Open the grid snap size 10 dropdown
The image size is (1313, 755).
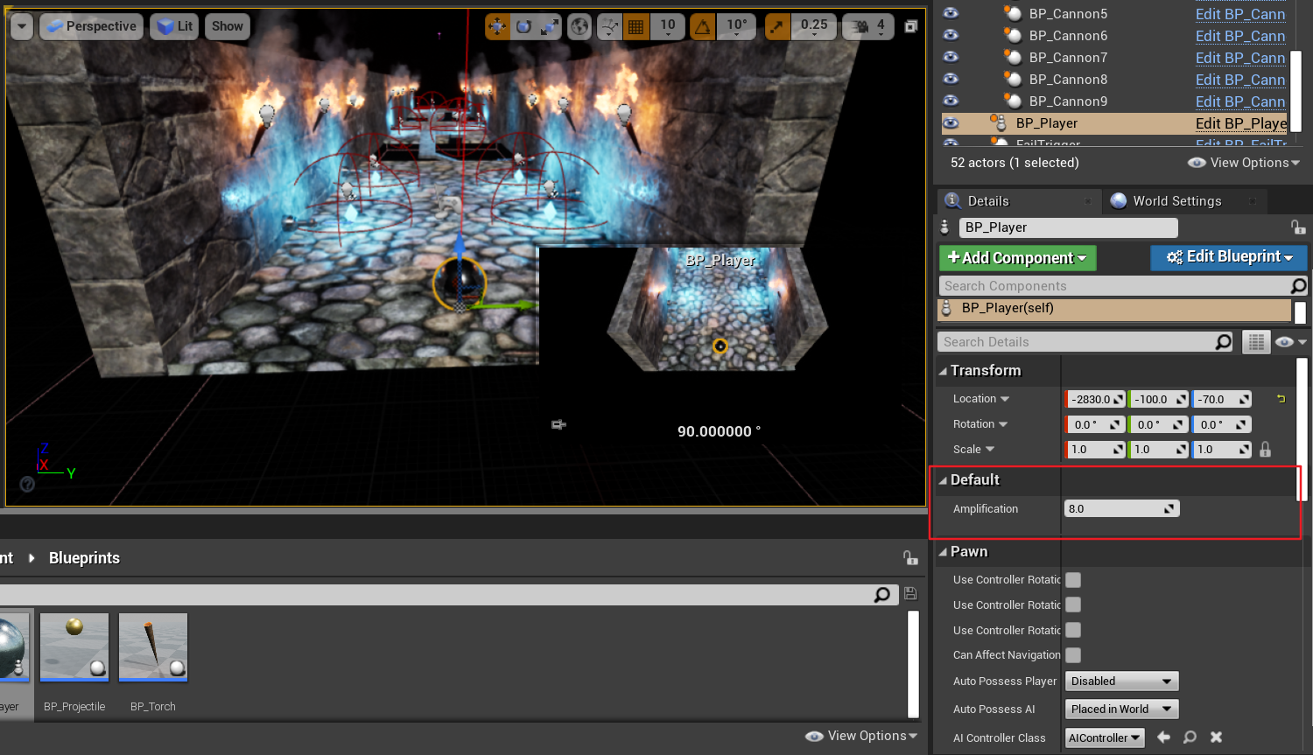(x=668, y=26)
